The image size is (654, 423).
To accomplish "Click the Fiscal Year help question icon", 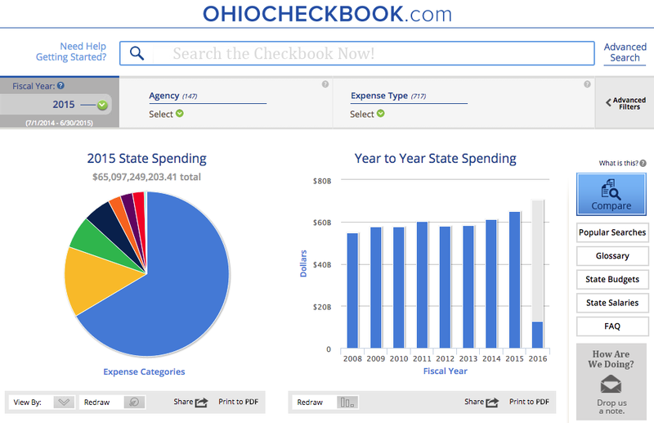I will tap(60, 86).
